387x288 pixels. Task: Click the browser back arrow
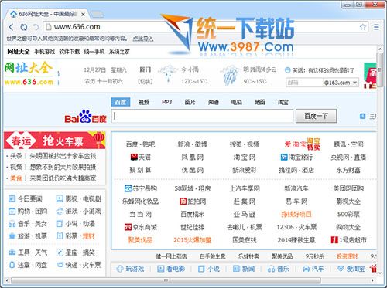(12, 27)
